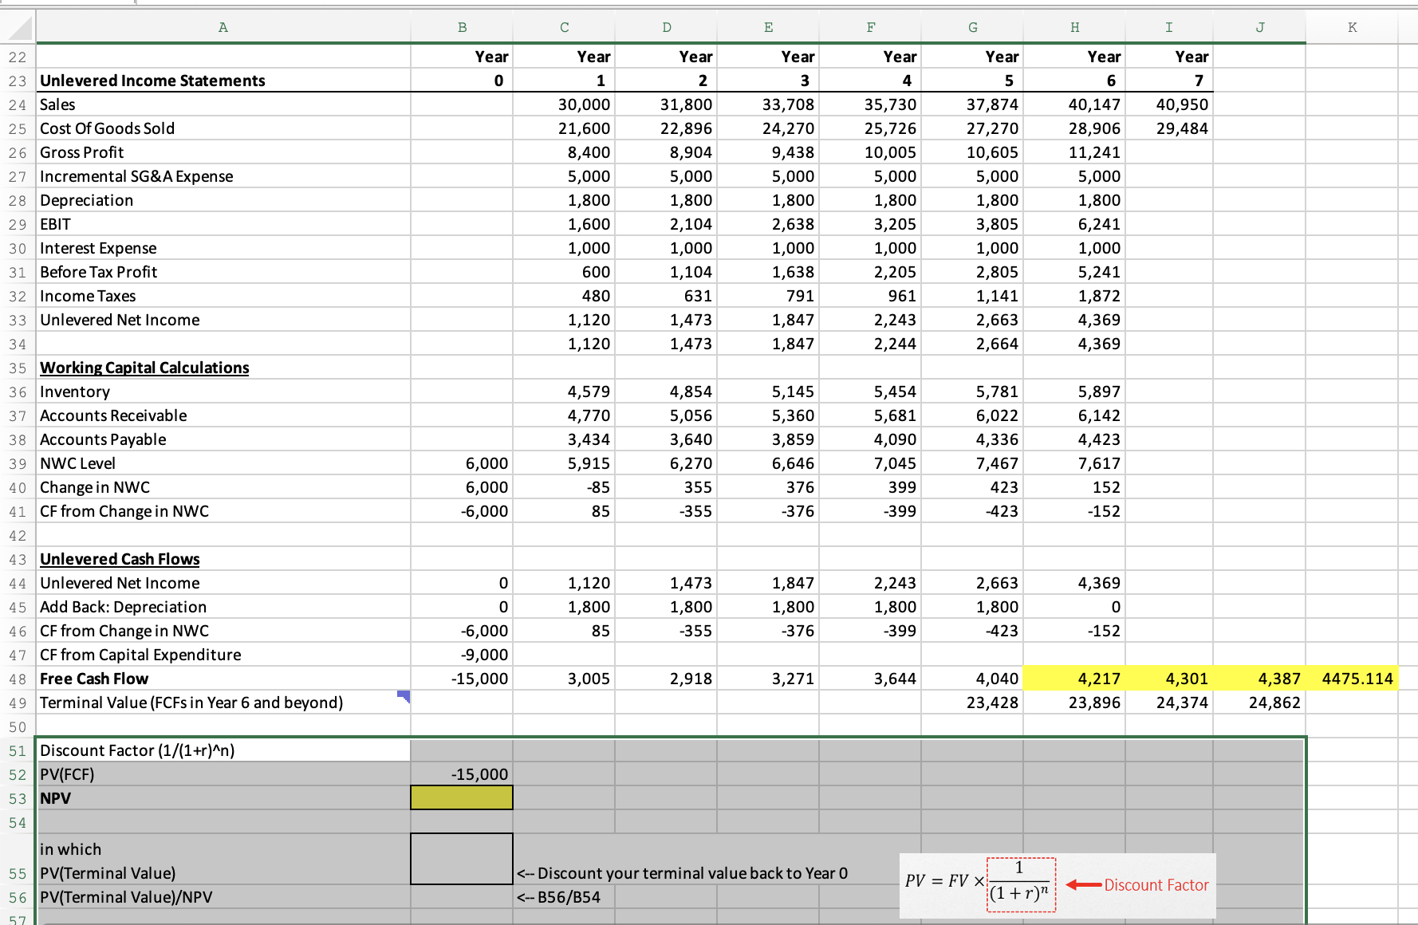Select the 23,428 Terminal Value cell
The image size is (1418, 925).
[x=972, y=702]
